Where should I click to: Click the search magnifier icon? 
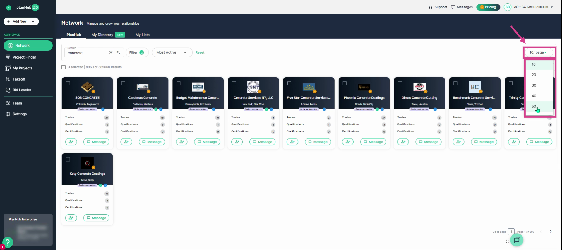coord(119,52)
